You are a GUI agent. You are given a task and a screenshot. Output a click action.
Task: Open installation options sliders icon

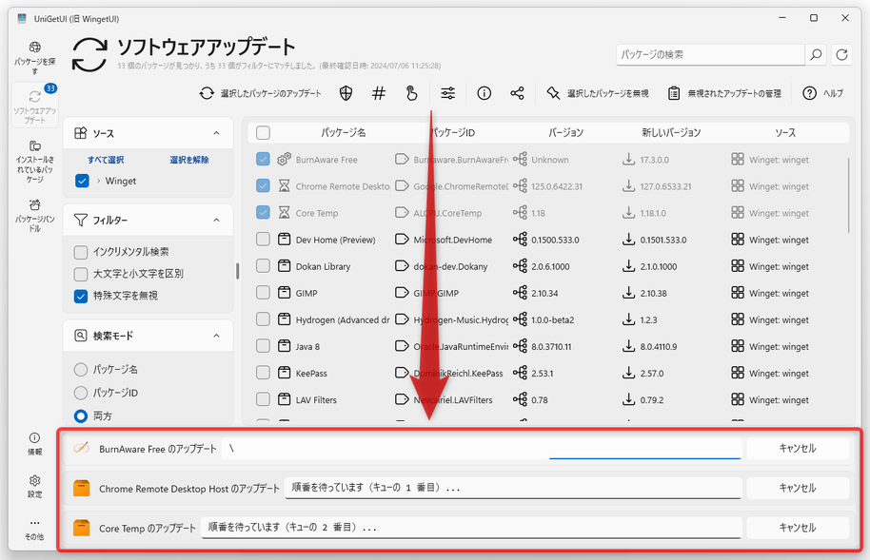(447, 94)
